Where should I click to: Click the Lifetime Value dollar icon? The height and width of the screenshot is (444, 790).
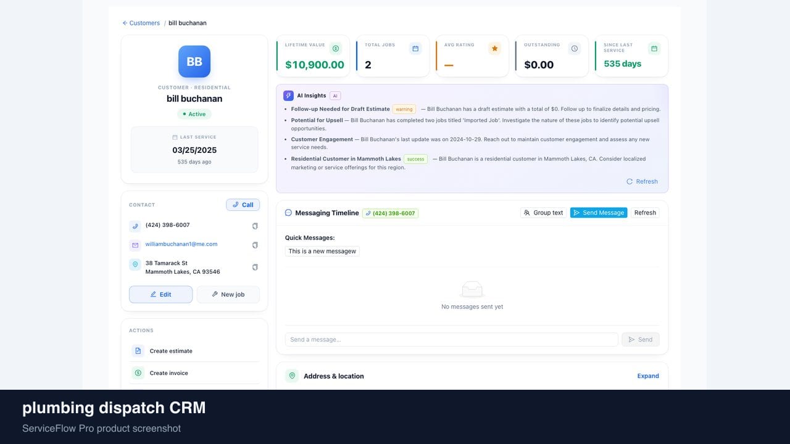tap(336, 48)
